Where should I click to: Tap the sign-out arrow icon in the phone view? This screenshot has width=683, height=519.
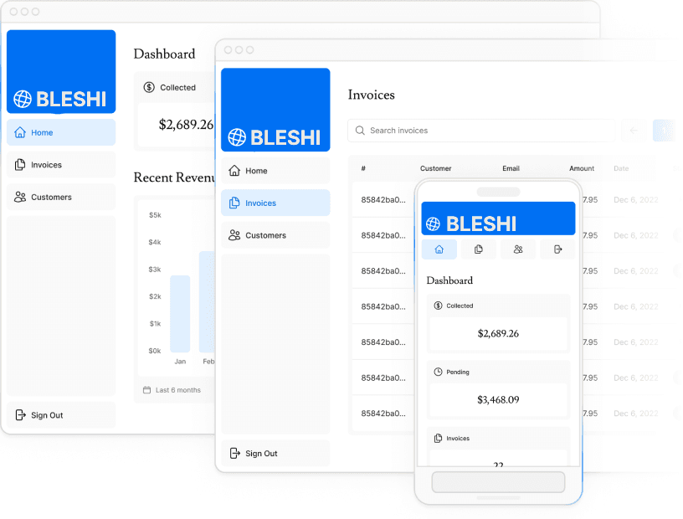(x=557, y=249)
